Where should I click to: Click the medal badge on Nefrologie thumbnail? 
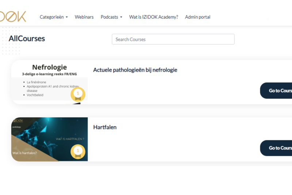[x=77, y=94]
